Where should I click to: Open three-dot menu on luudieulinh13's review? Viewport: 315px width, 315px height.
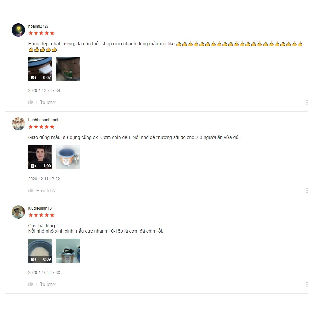click(307, 284)
